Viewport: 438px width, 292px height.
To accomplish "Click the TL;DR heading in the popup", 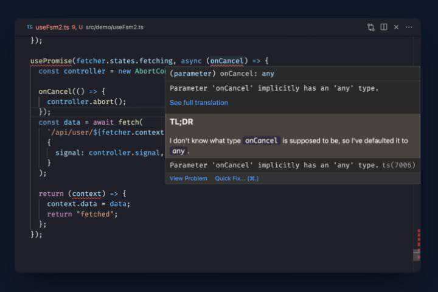I will 181,122.
